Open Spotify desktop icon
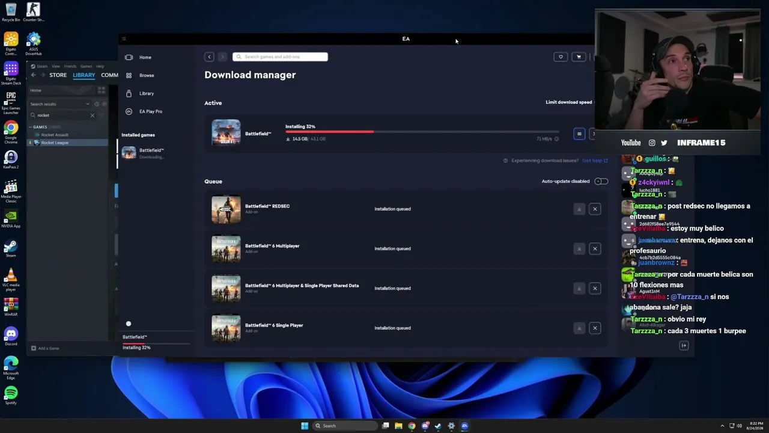This screenshot has width=769, height=433. pos(11,396)
